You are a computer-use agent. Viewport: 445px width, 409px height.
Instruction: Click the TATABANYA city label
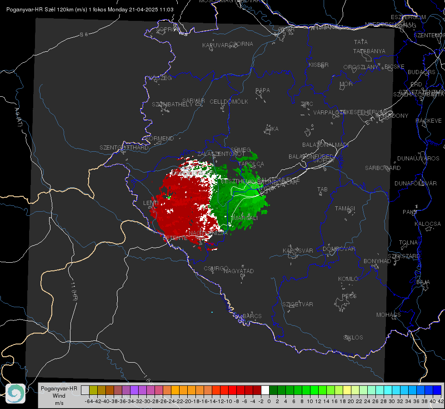(x=369, y=51)
